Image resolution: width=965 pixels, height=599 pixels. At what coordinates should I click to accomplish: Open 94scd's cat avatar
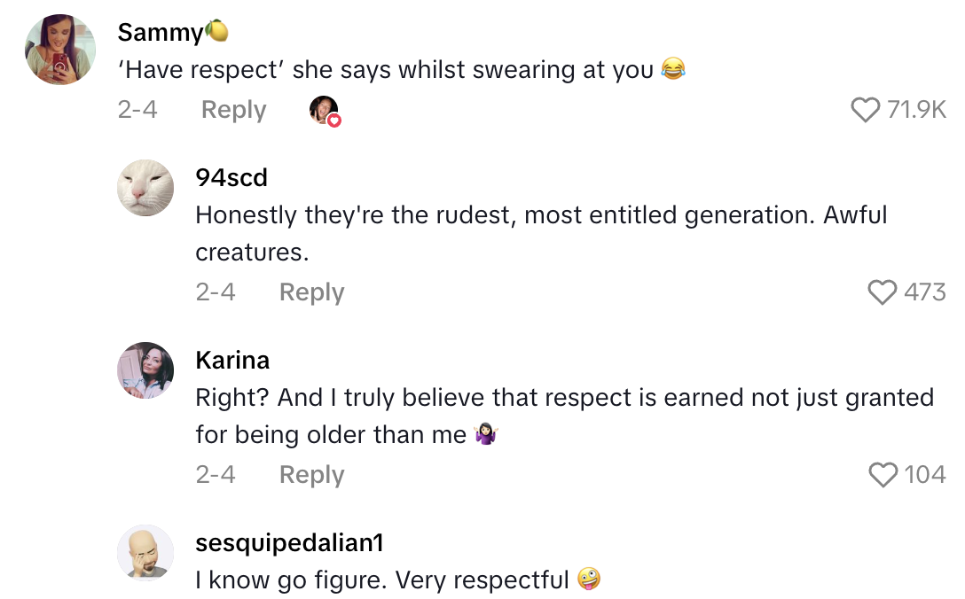[145, 188]
